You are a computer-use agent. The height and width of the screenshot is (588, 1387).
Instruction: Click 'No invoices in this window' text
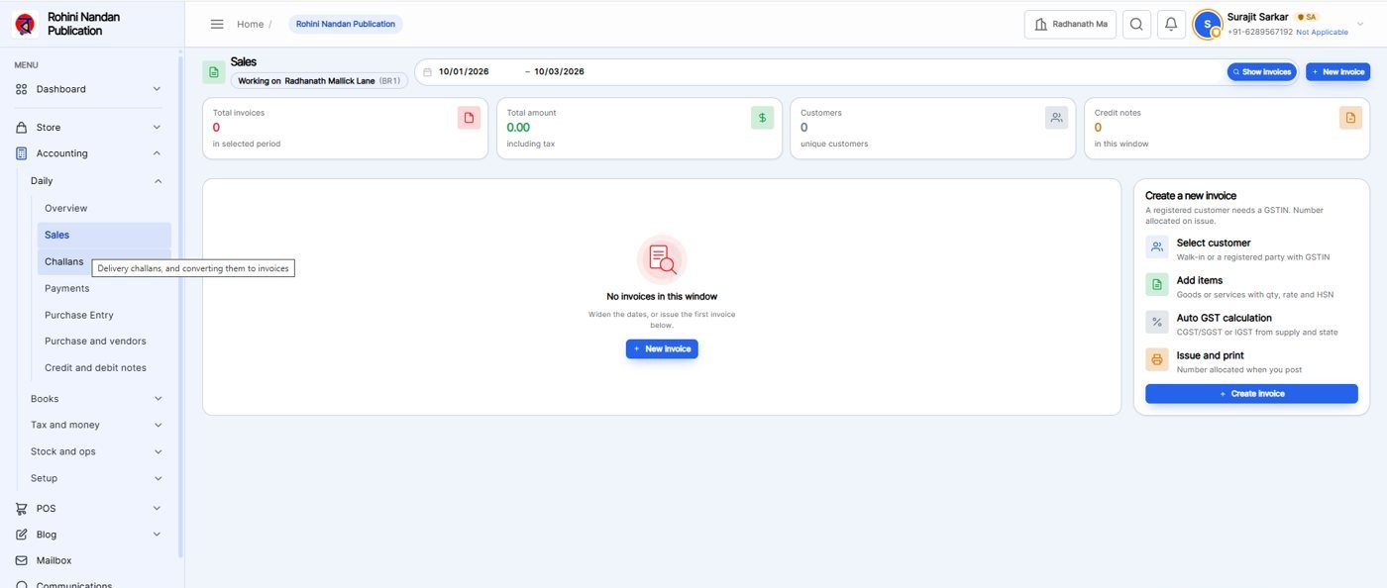coord(662,297)
